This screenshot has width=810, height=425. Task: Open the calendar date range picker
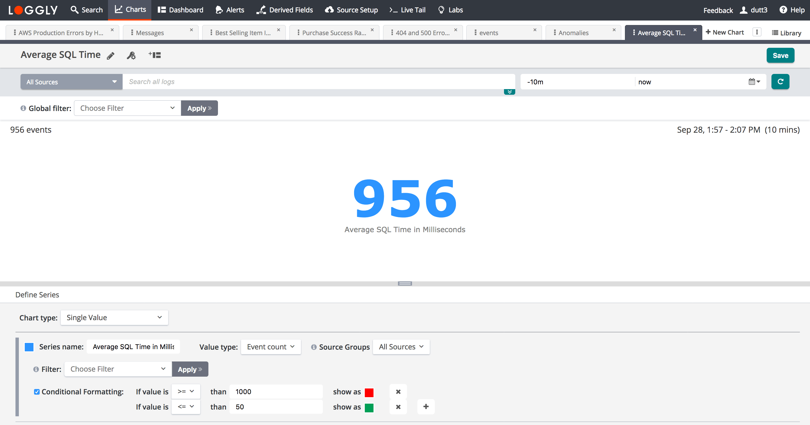coord(754,82)
